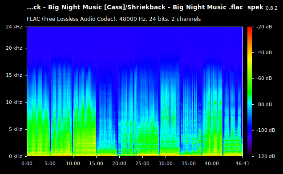Click the file title ending in 'Big Night Music .flac'

point(135,8)
